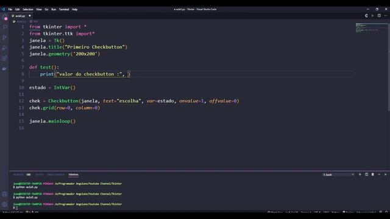Click 'valor do checkbutton :' string
The width and height of the screenshot is (390, 219).
click(x=90, y=74)
